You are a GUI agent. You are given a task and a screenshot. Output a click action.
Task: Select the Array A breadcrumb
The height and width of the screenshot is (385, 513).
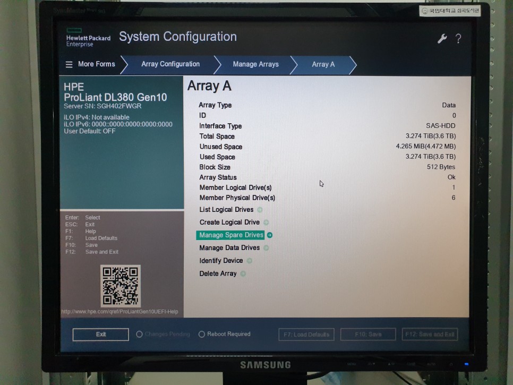click(323, 64)
